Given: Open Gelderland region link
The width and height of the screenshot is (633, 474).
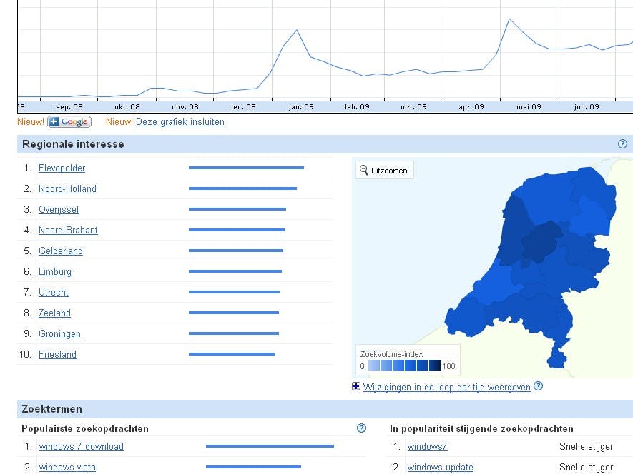Looking at the screenshot, I should point(61,251).
